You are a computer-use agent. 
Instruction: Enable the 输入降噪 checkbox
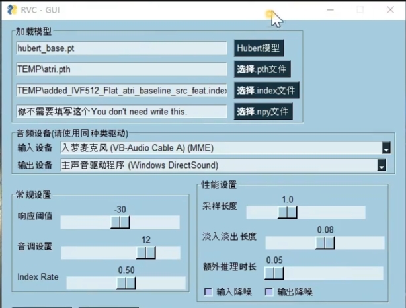(x=208, y=292)
